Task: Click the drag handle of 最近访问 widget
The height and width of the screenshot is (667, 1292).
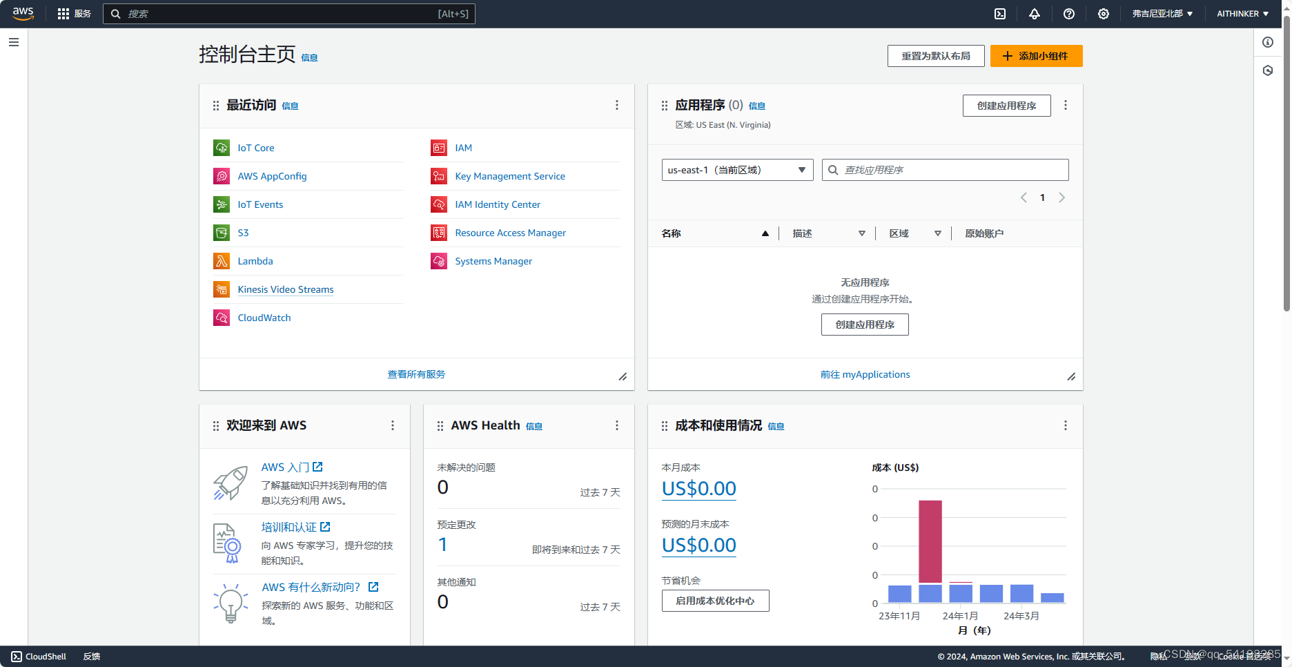Action: click(216, 106)
